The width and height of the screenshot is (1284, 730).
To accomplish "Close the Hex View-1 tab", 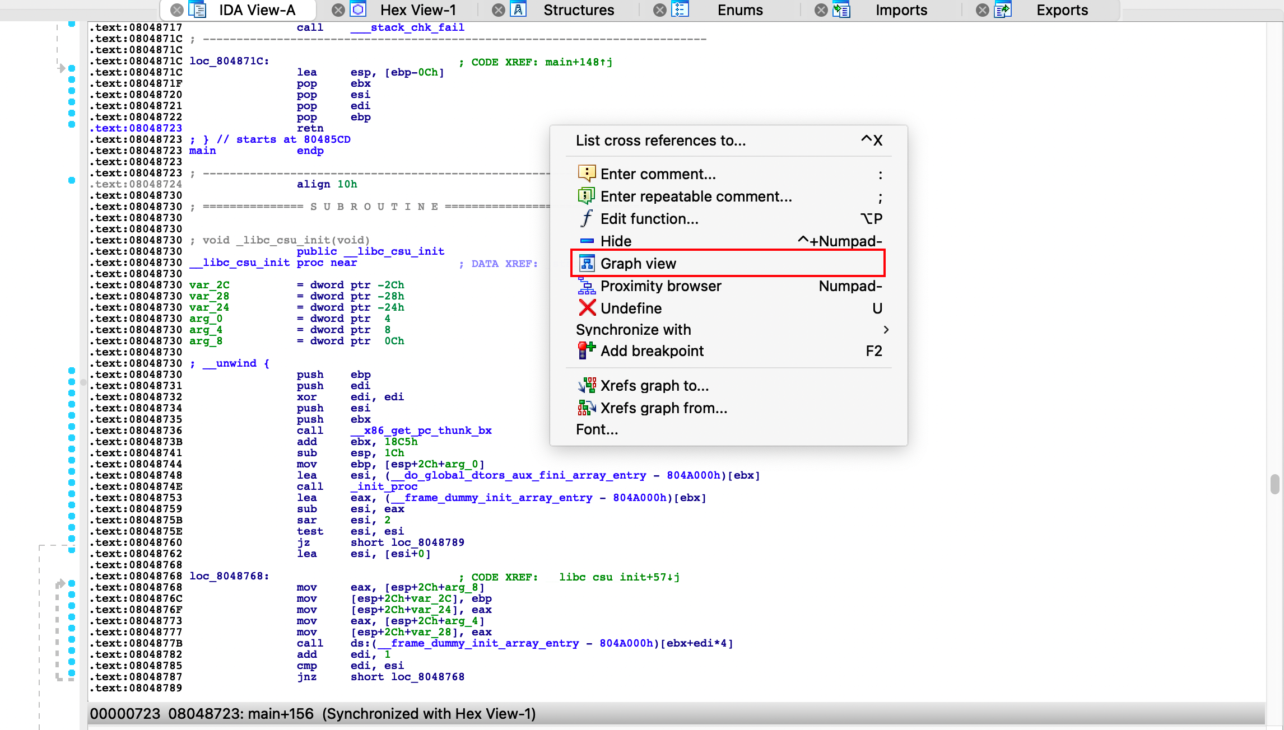I will [338, 10].
